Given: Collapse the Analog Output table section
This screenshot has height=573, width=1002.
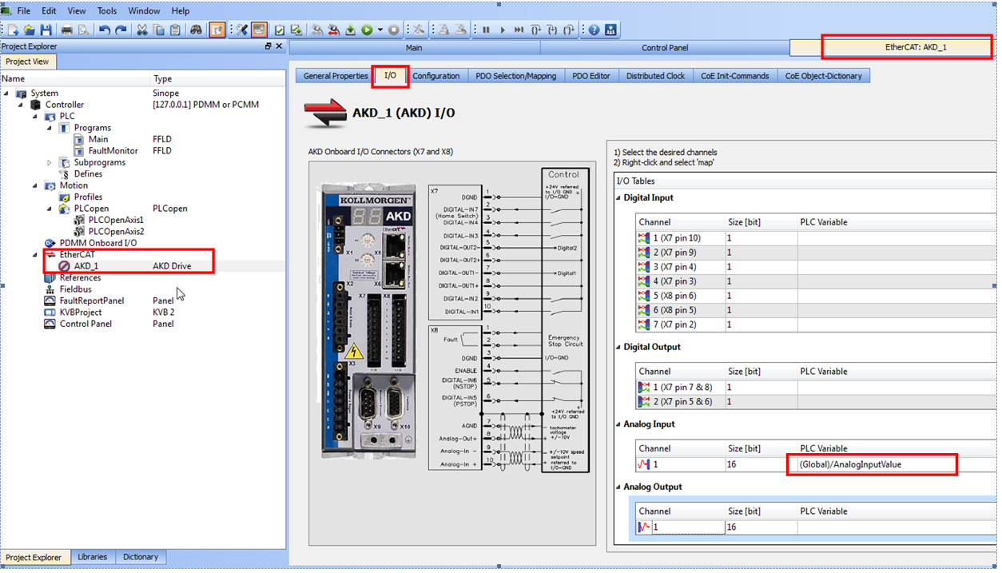Looking at the screenshot, I should [618, 487].
